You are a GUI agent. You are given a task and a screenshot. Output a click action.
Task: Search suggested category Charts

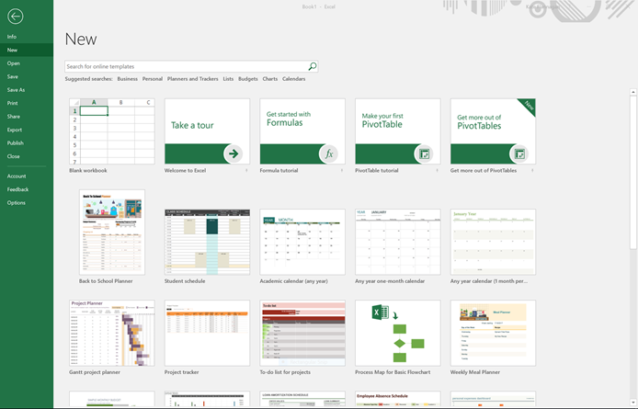pos(270,79)
